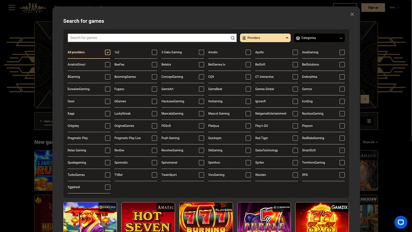The image size is (412, 232).
Task: Check the Red Tiger checkbox
Action: pos(295,138)
